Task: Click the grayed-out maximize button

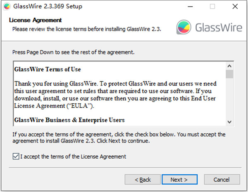Action: 212,7
